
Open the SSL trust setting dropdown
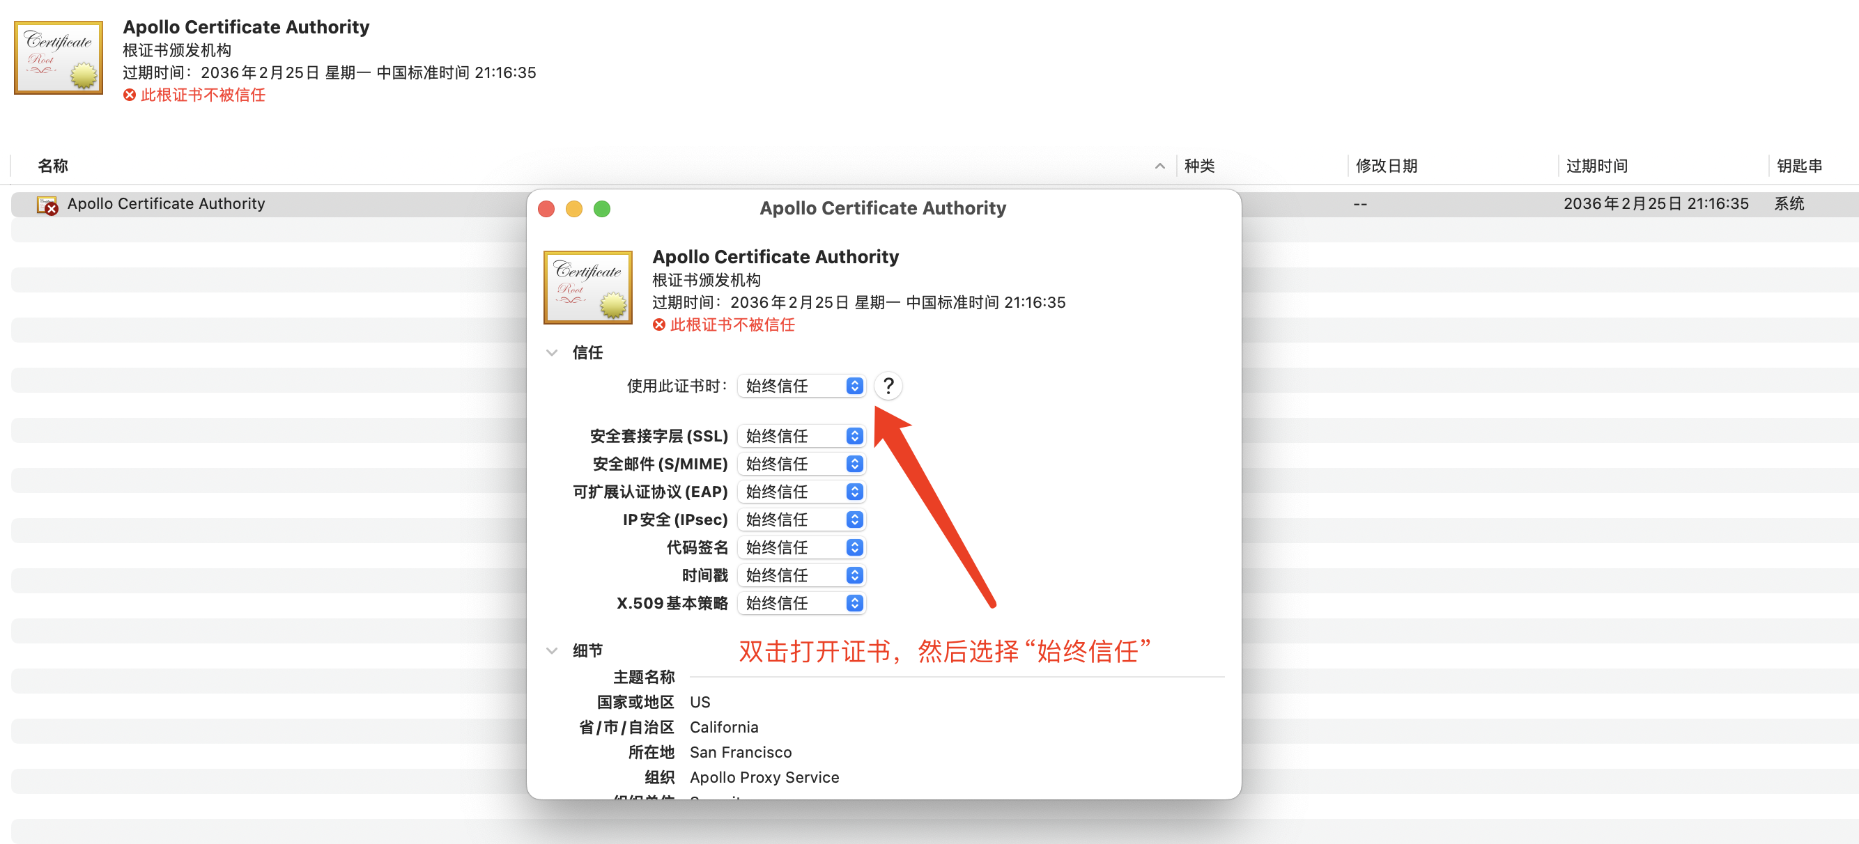(x=801, y=437)
